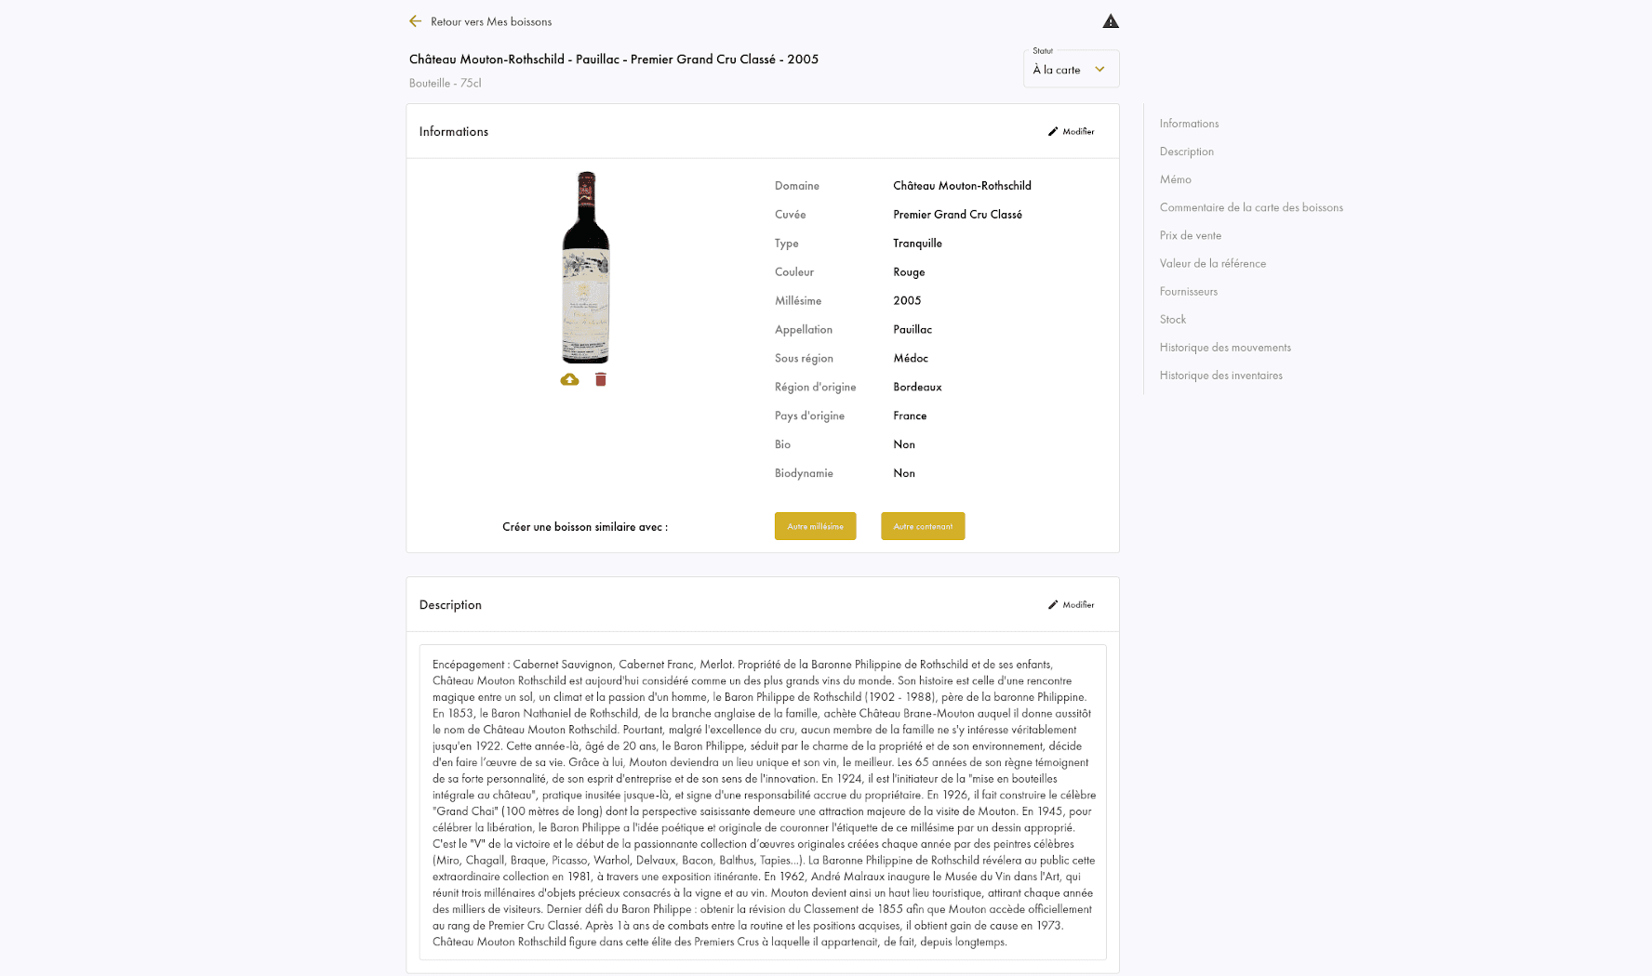The width and height of the screenshot is (1652, 976).
Task: Click the warning triangle icon
Action: tap(1111, 21)
